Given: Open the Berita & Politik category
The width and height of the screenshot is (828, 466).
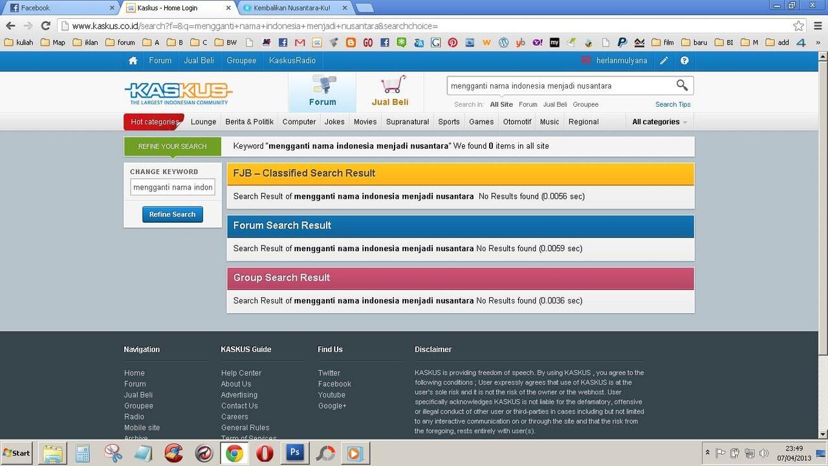Looking at the screenshot, I should tap(249, 122).
